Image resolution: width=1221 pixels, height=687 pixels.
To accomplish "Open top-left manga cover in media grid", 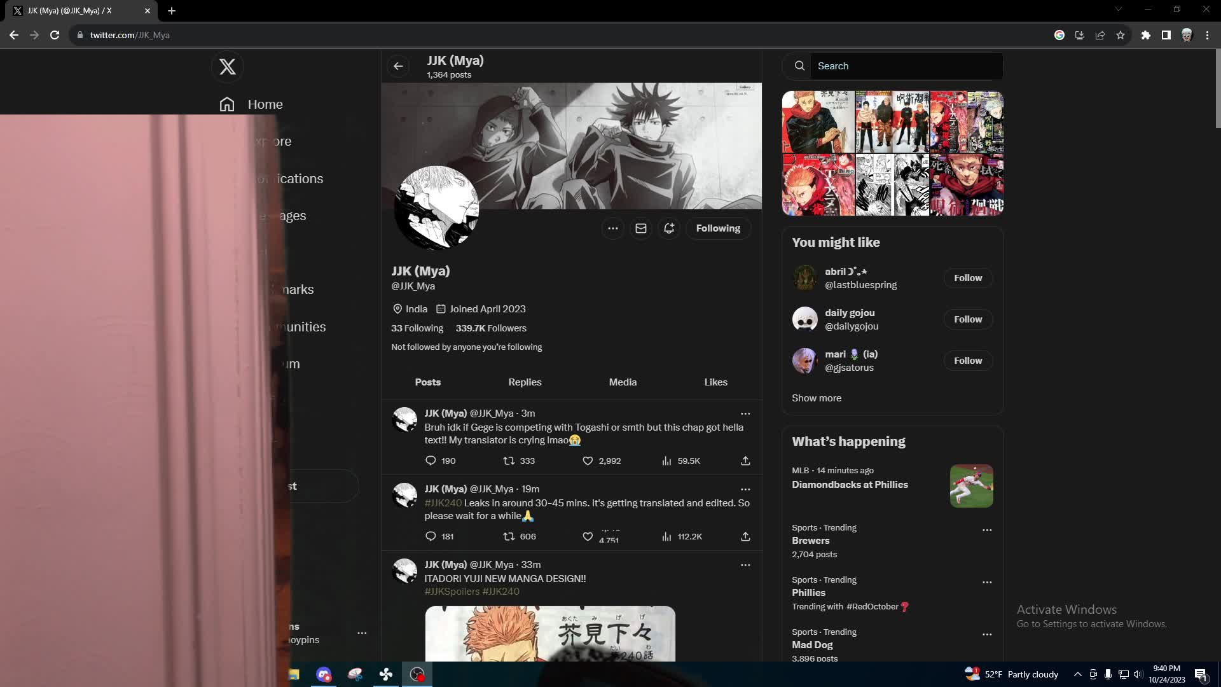I will click(x=818, y=121).
